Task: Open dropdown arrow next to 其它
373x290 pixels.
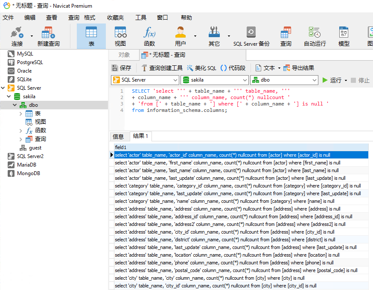Action: pyautogui.click(x=229, y=36)
